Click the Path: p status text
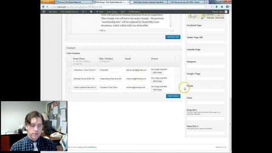 pos(102,30)
